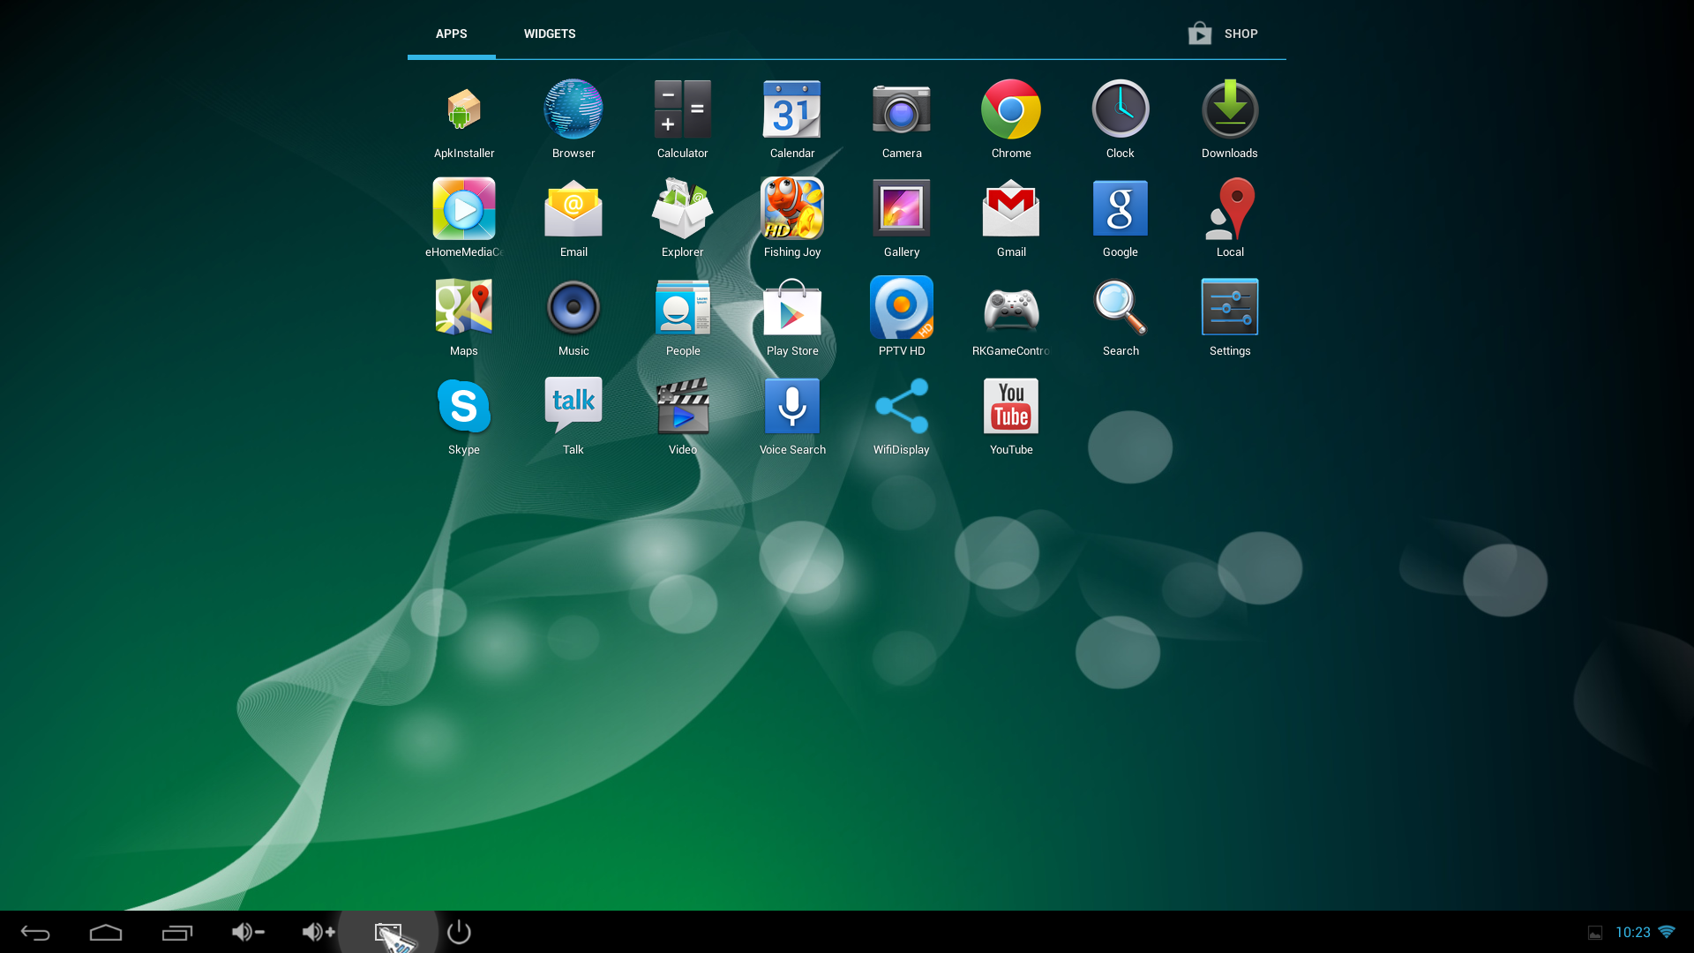
Task: Lower the volume in navigation bar
Action: tap(247, 932)
